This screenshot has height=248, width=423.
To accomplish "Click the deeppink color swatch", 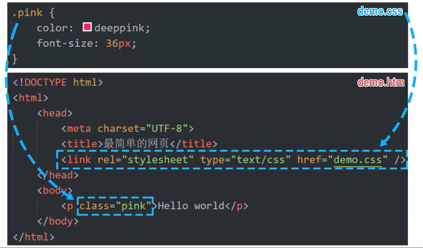I will [x=87, y=27].
